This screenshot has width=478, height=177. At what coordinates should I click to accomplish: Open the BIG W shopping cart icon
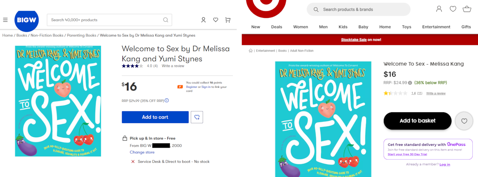[228, 20]
